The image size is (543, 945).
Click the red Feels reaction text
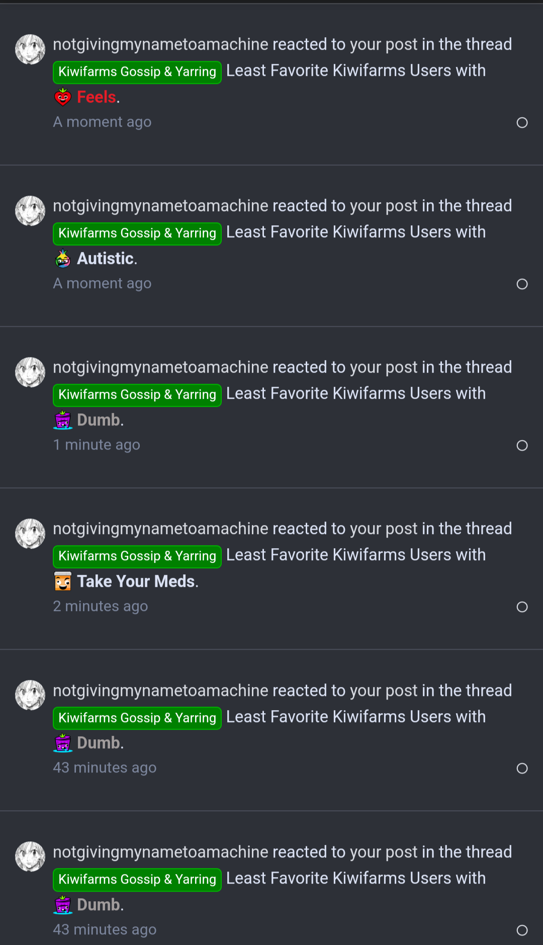[x=97, y=97]
